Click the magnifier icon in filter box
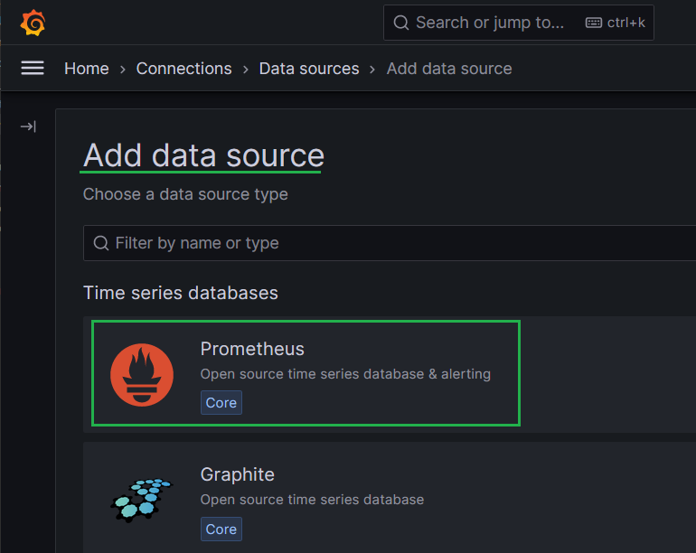The width and height of the screenshot is (696, 553). tap(100, 243)
